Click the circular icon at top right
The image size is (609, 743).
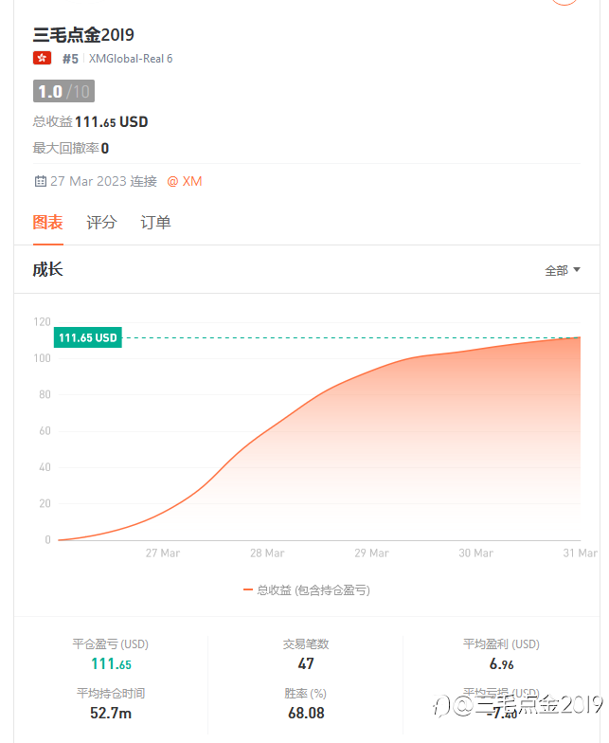564,2
